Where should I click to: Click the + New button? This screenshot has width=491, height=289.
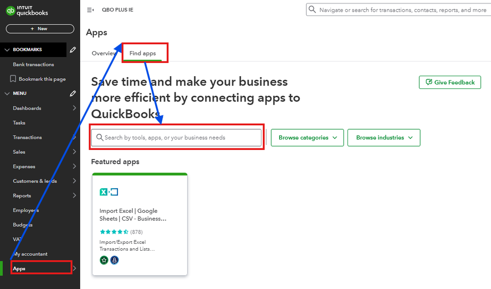(x=40, y=29)
